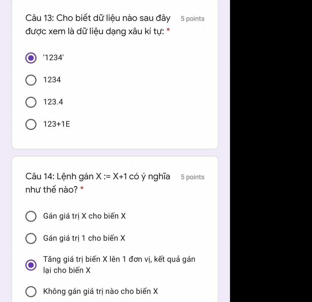Click the option label text 123.4
This screenshot has width=312, height=302.
[x=53, y=102]
